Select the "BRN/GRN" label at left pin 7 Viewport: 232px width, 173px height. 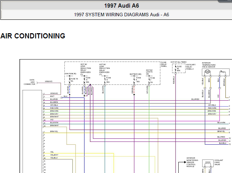coord(54,111)
